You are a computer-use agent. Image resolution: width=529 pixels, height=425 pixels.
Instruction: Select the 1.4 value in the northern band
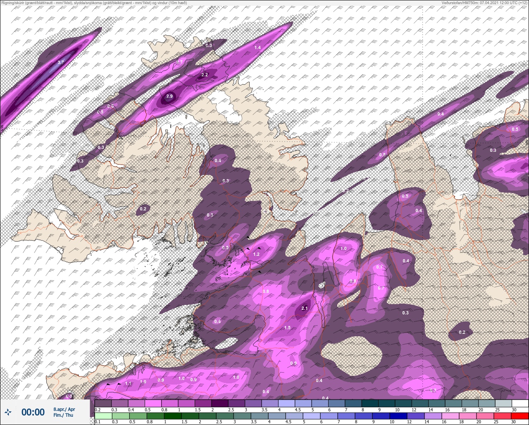click(257, 48)
